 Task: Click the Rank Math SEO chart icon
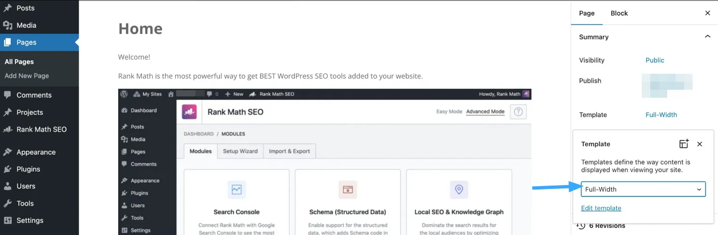[x=8, y=129]
